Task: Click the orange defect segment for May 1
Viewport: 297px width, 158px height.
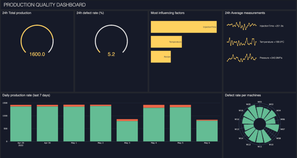Action: coord(74,106)
